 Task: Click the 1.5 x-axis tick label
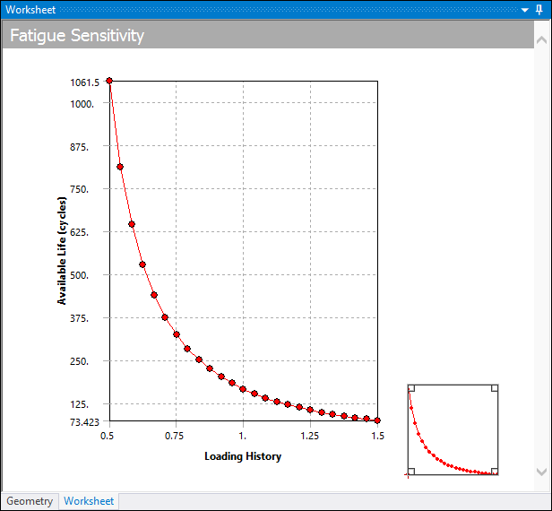point(378,436)
